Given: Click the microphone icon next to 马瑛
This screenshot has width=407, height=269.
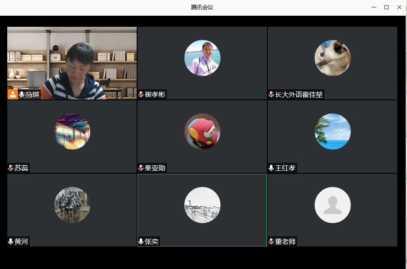Looking at the screenshot, I should 22,94.
